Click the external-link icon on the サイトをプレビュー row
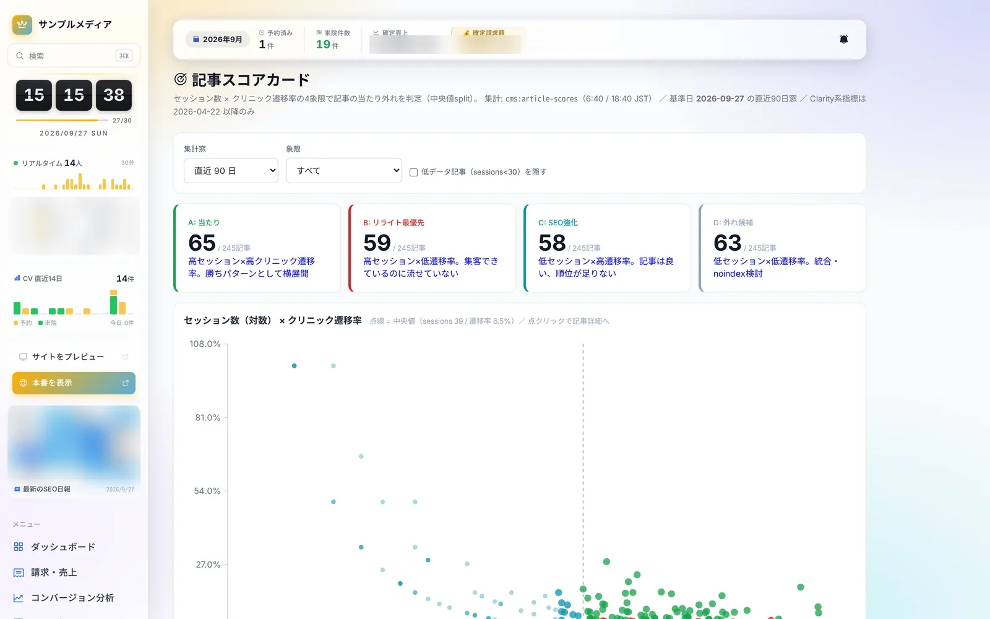The image size is (990, 619). pos(126,357)
